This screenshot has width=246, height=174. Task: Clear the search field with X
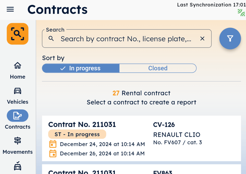coord(202,38)
